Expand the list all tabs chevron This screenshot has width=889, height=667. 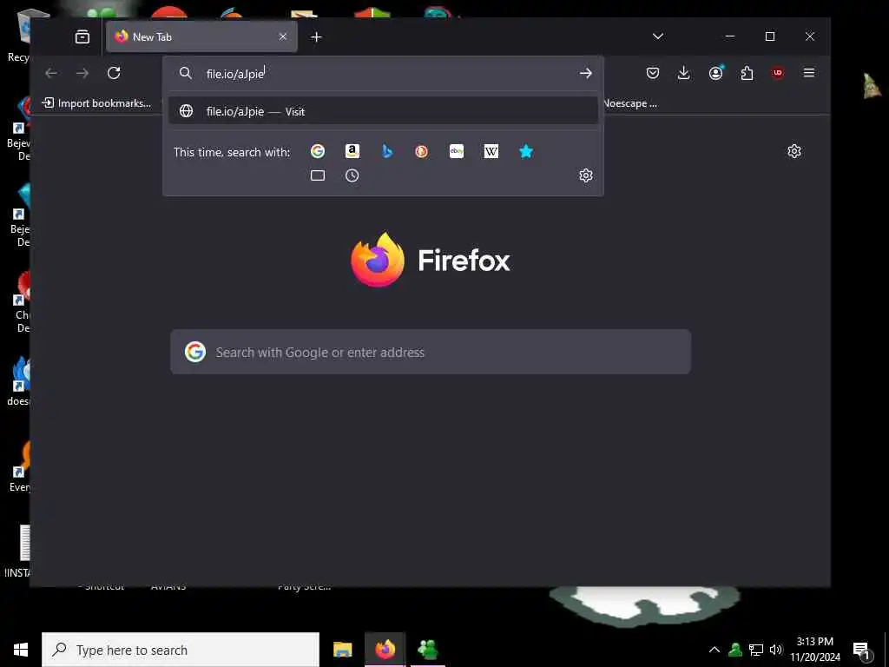[658, 36]
